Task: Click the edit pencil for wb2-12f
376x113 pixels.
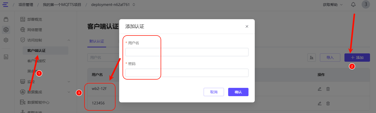Action: [x=320, y=89]
